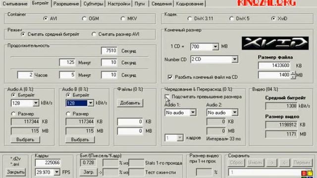Open Audio B bitrate 128 dropdown
This screenshot has width=317, height=178.
click(91, 103)
